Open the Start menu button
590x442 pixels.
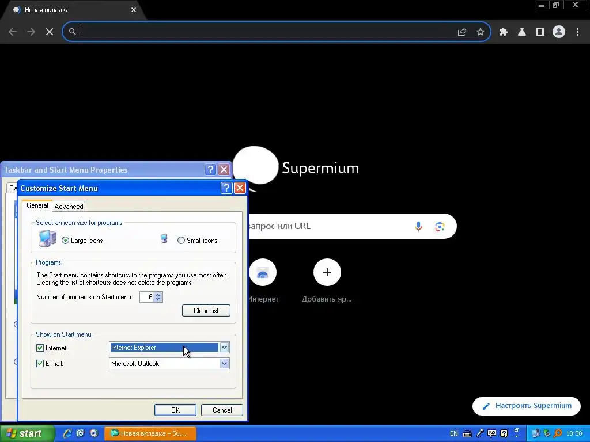point(27,433)
